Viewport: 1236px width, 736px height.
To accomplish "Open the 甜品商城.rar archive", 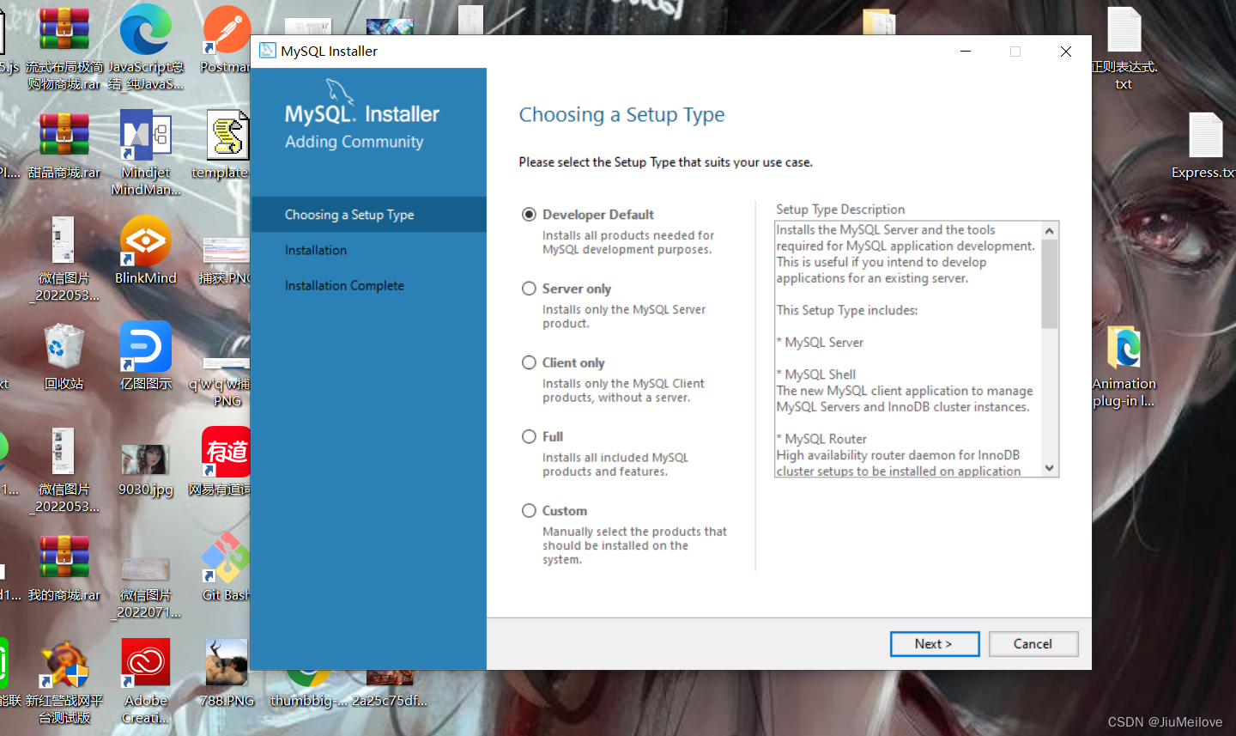I will coord(64,144).
